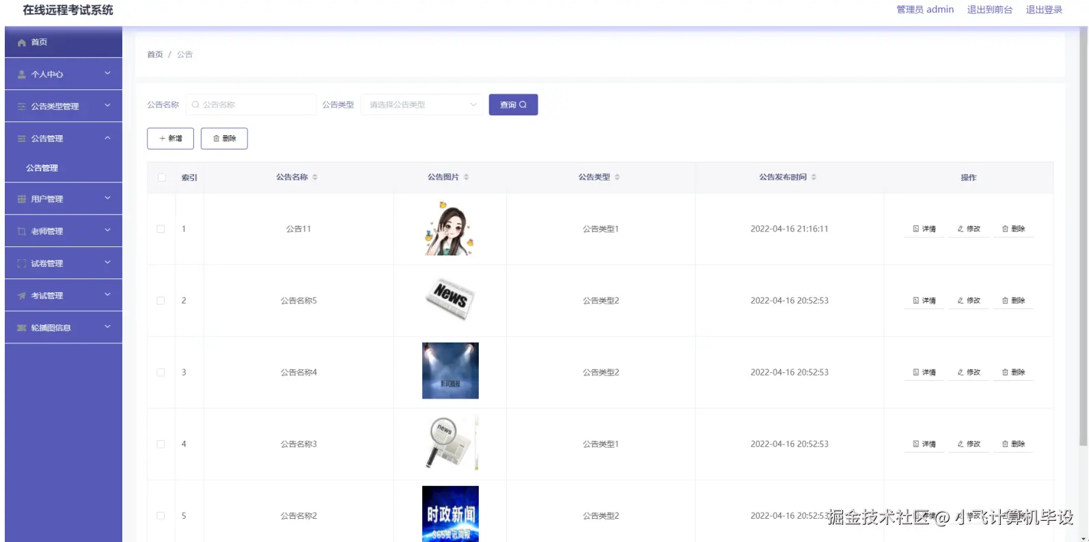
Task: Open 试卷管理 menu label
Action: coord(47,263)
